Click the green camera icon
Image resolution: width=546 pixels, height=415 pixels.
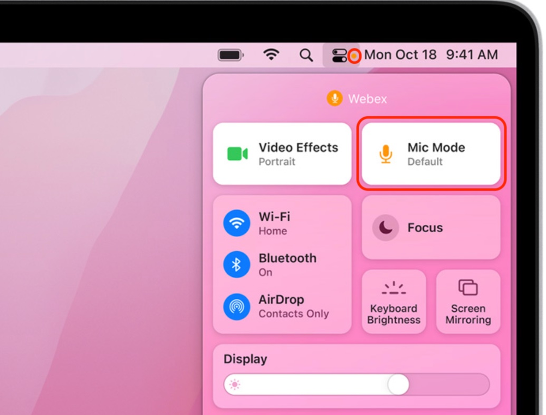tap(238, 154)
